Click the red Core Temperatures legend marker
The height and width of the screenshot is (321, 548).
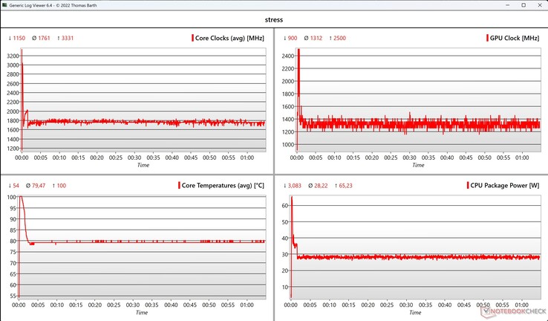point(179,185)
